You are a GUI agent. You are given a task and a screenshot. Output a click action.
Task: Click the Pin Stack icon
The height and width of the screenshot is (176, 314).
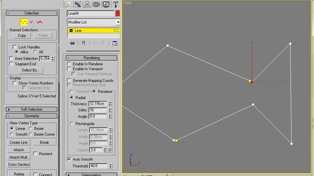pos(72,43)
